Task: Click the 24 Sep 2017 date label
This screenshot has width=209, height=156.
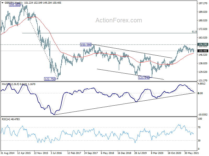Action: [91, 153]
